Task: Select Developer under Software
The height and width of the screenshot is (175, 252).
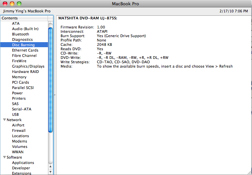Action: click(x=21, y=168)
